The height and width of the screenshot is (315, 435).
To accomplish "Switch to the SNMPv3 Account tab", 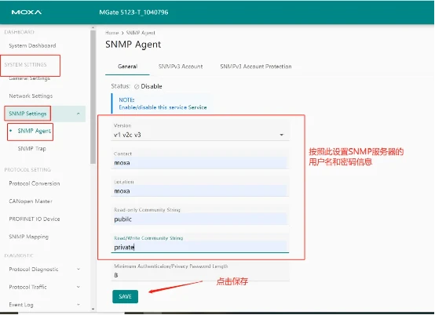I will [181, 67].
